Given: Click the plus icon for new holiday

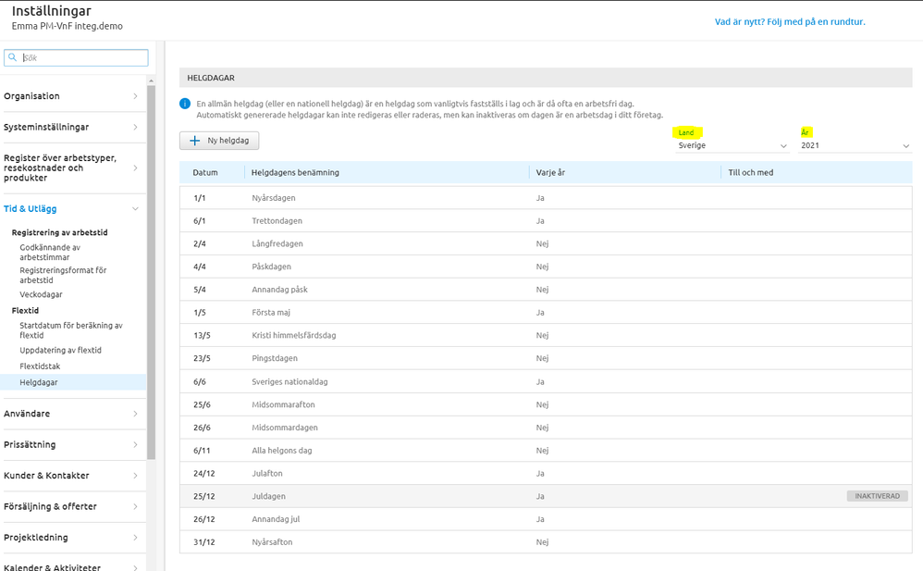Looking at the screenshot, I should 194,141.
